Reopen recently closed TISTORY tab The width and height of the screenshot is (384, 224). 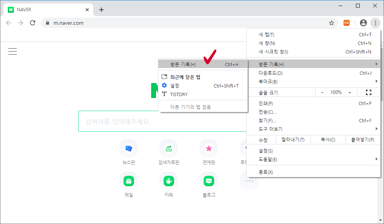203,94
